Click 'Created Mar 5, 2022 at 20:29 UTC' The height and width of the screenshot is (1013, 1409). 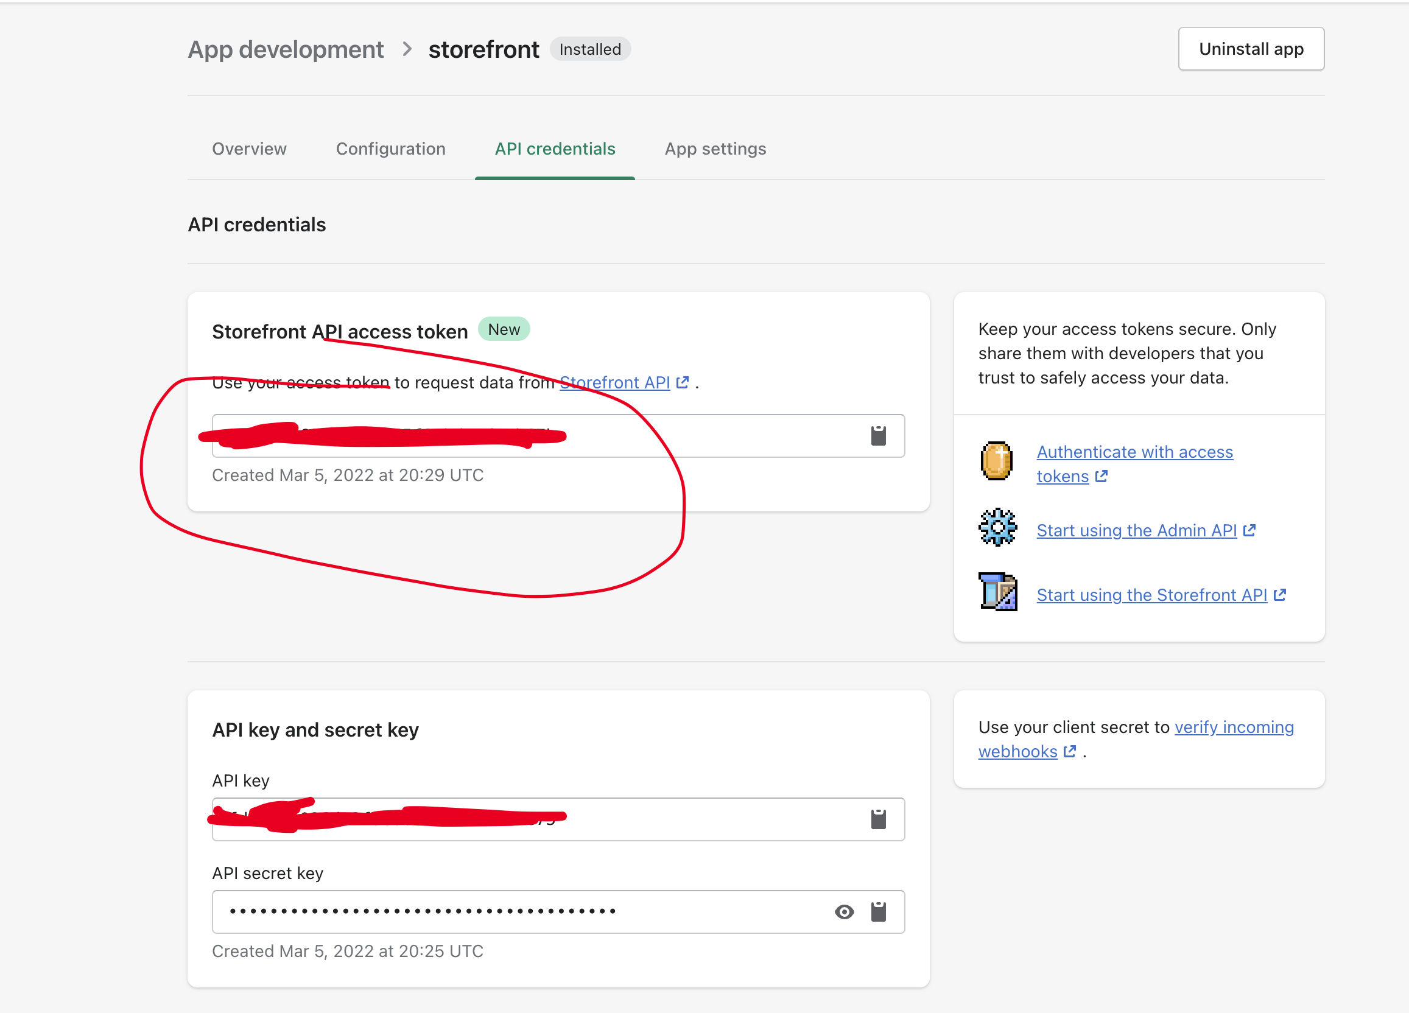coord(347,475)
